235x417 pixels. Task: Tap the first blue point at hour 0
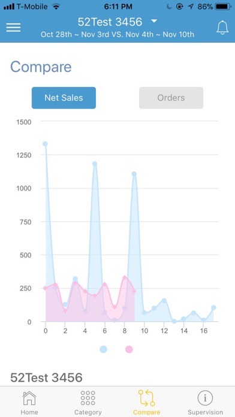45,144
